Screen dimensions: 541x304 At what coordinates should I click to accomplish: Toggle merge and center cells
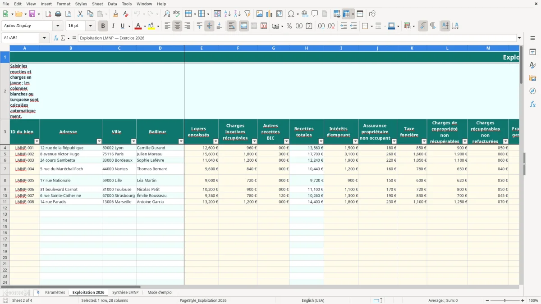point(244,26)
